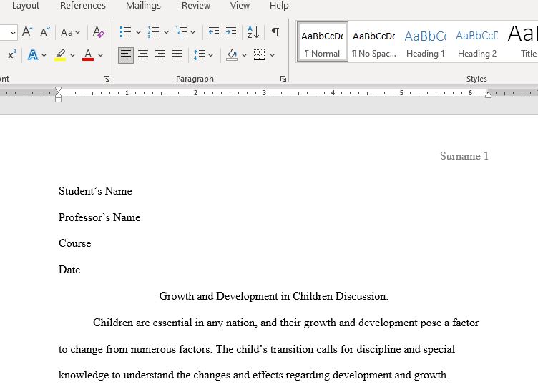Open the highlight color dropdown arrow
538x387 pixels.
pyautogui.click(x=72, y=55)
